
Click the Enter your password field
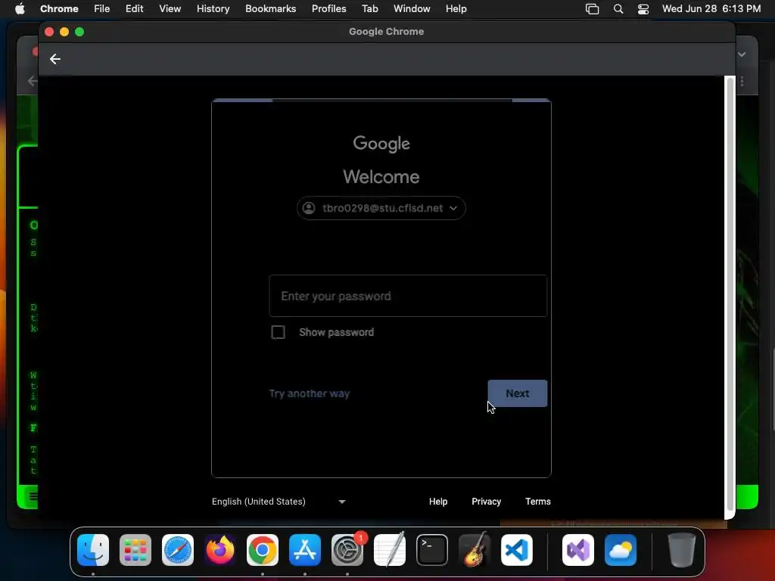[408, 296]
